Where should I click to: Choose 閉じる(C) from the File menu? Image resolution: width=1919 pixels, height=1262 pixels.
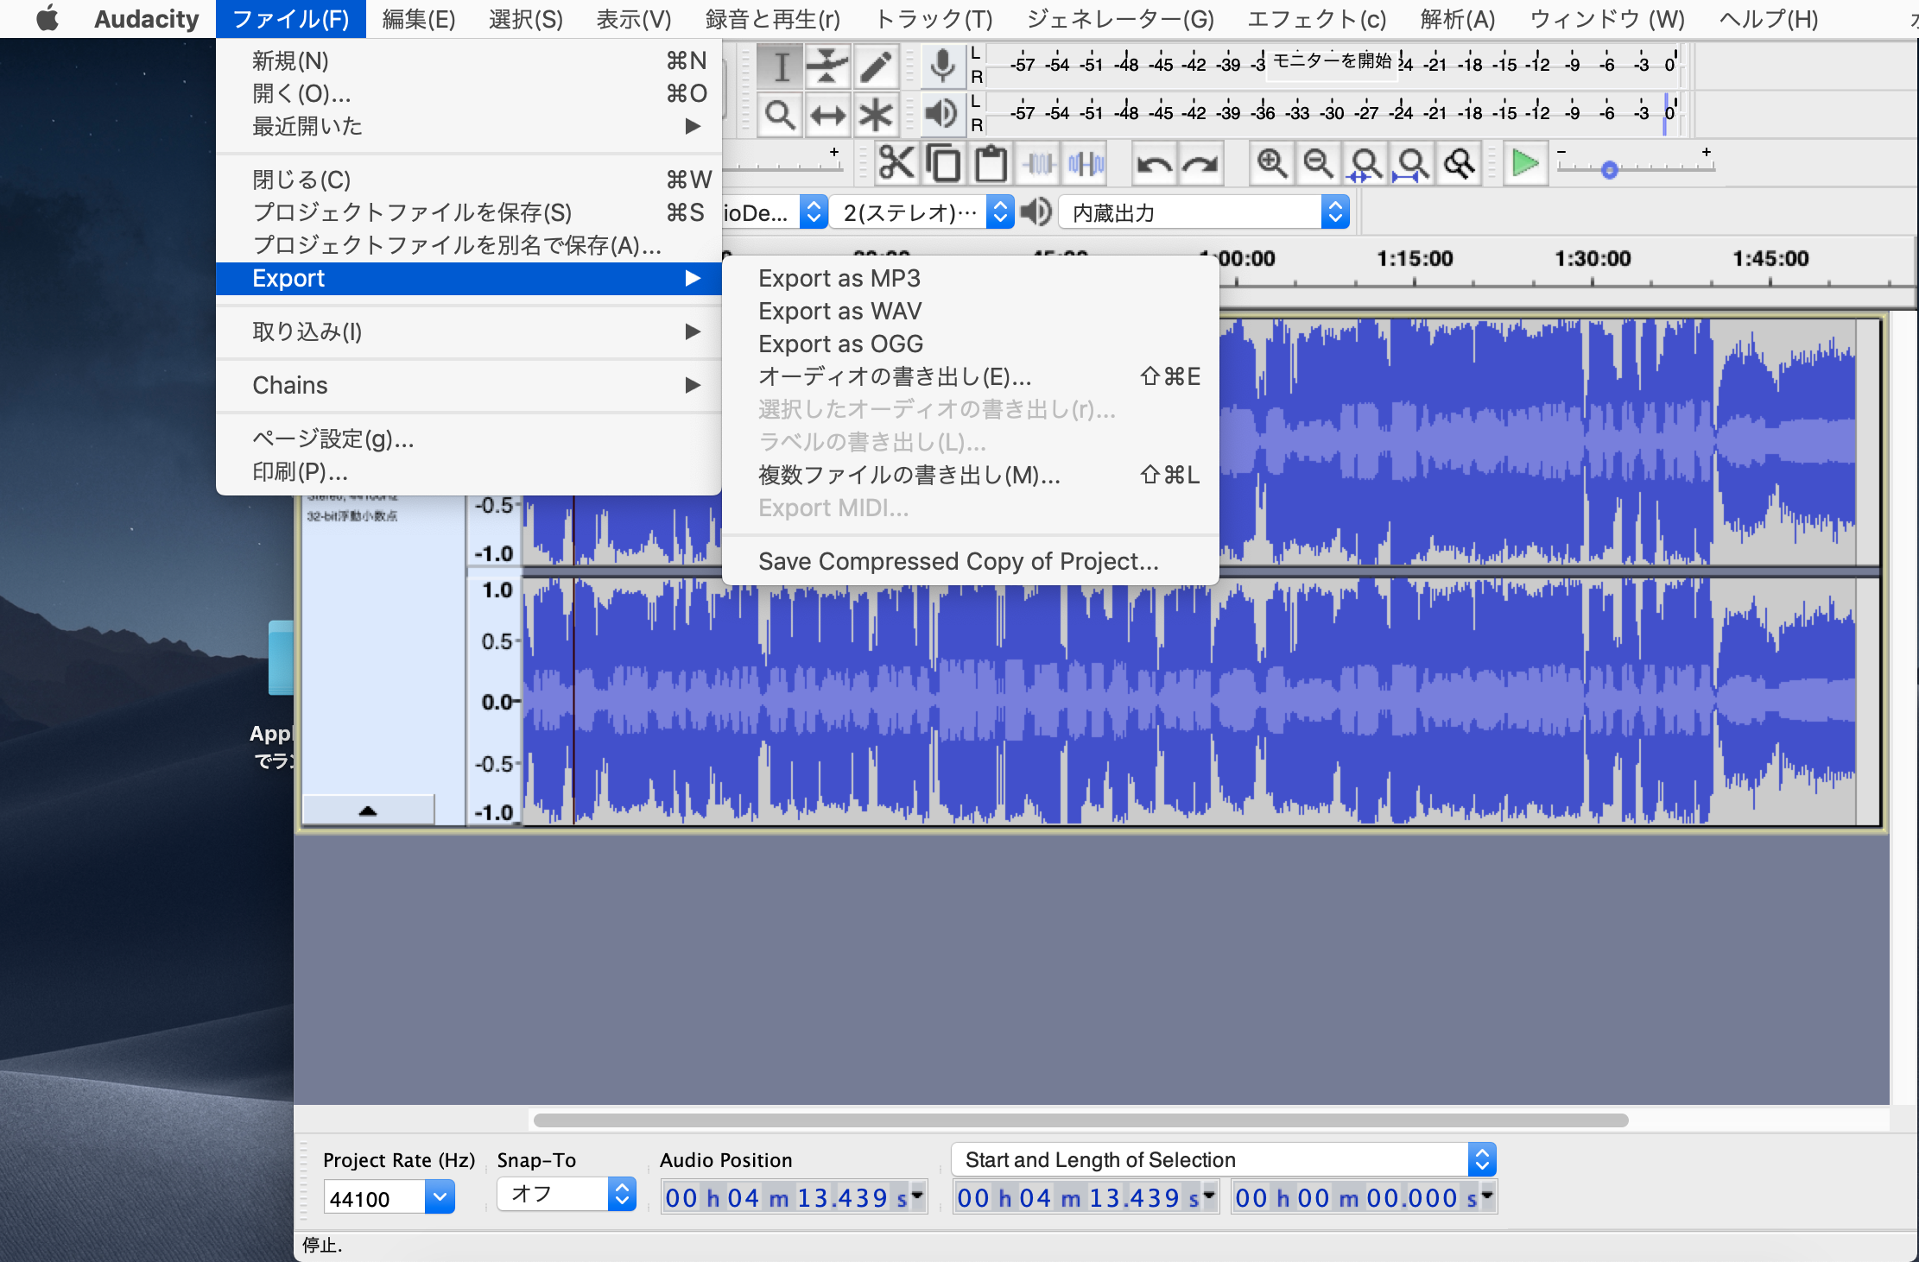pos(469,180)
